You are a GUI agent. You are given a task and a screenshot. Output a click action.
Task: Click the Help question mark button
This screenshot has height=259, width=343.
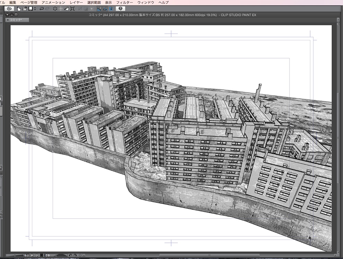coord(121,10)
